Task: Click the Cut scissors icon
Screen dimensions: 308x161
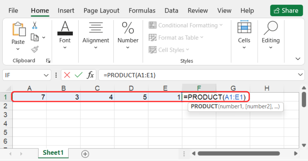Action: 35,25
